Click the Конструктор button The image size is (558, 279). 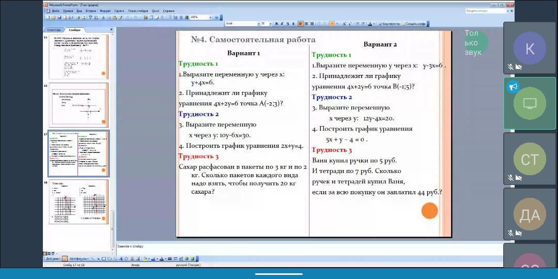click(389, 24)
